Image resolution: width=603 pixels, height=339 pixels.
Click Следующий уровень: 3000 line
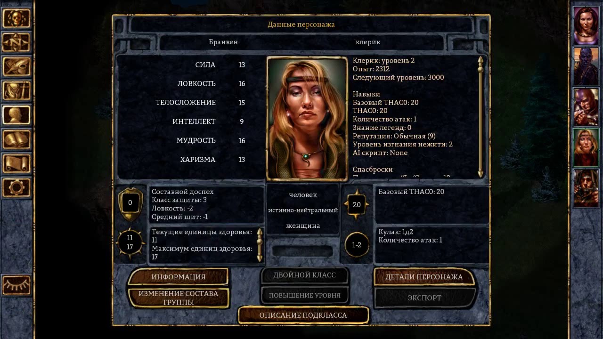pyautogui.click(x=398, y=77)
